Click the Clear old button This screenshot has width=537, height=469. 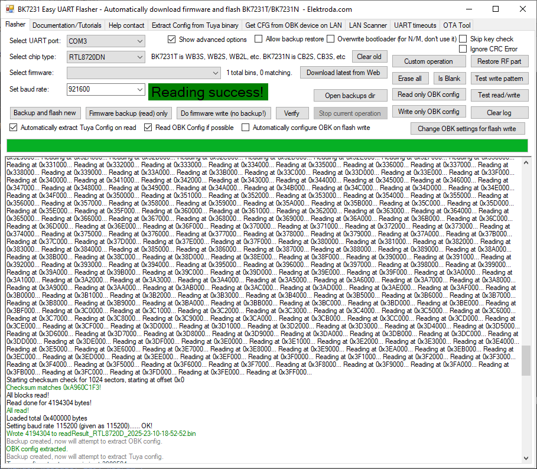coord(369,57)
